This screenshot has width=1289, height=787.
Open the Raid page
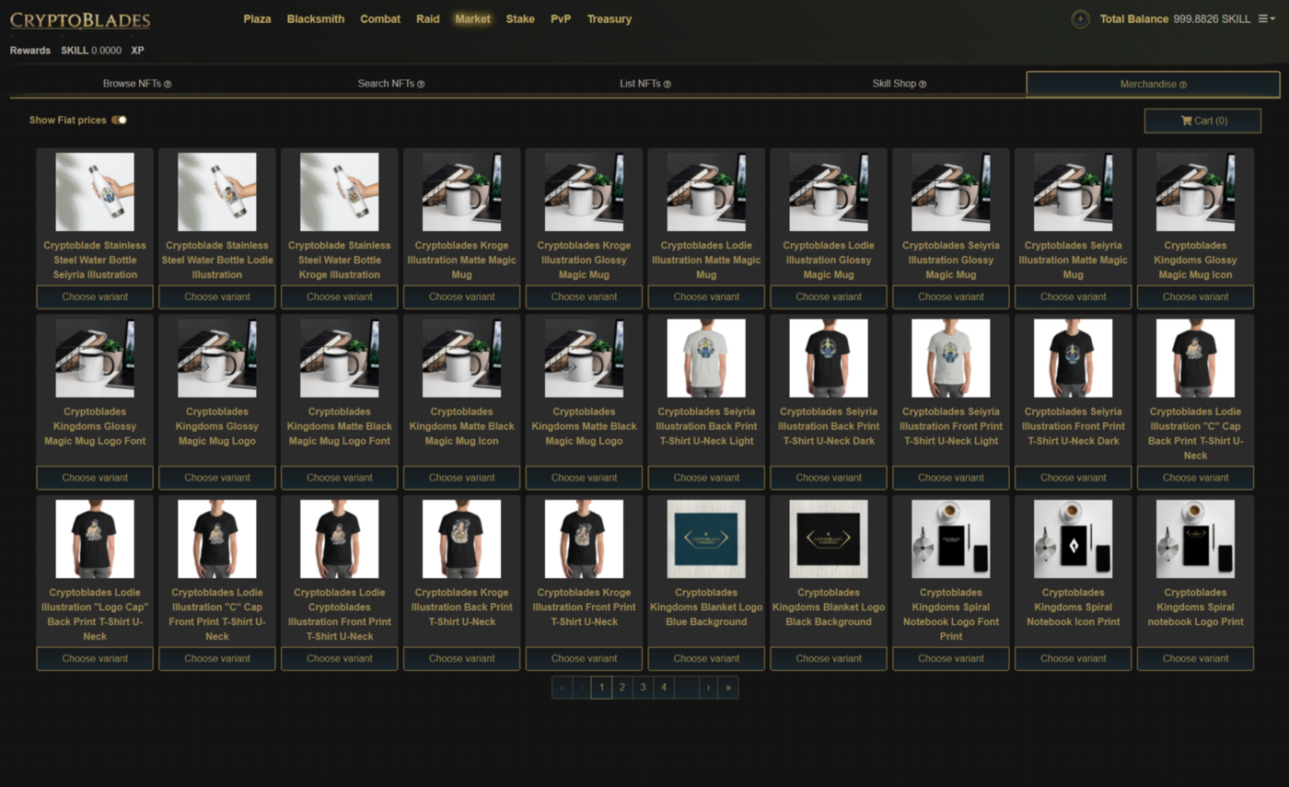pyautogui.click(x=428, y=18)
